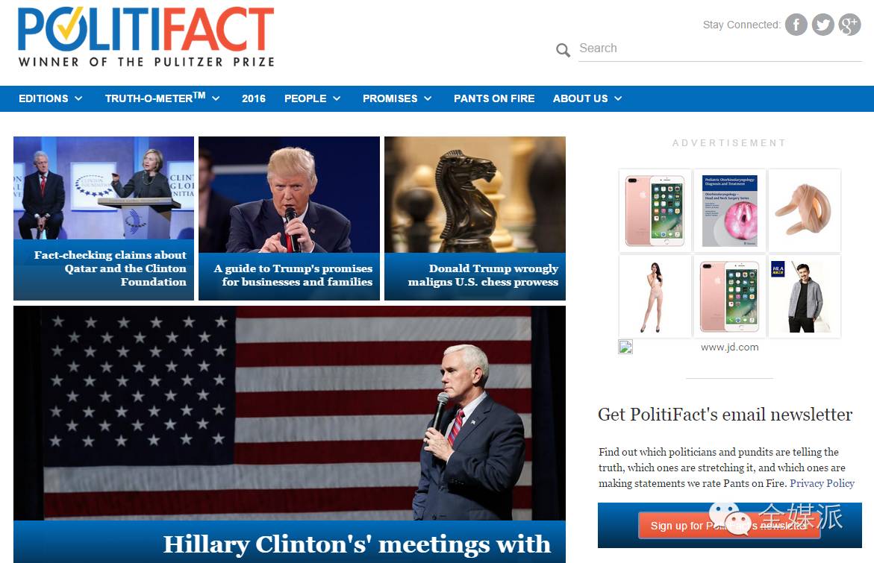Expand the Promises dropdown menu
This screenshot has width=874, height=563.
(397, 98)
